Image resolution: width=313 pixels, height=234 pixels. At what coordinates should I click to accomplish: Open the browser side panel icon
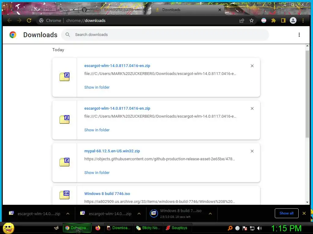pyautogui.click(x=283, y=20)
